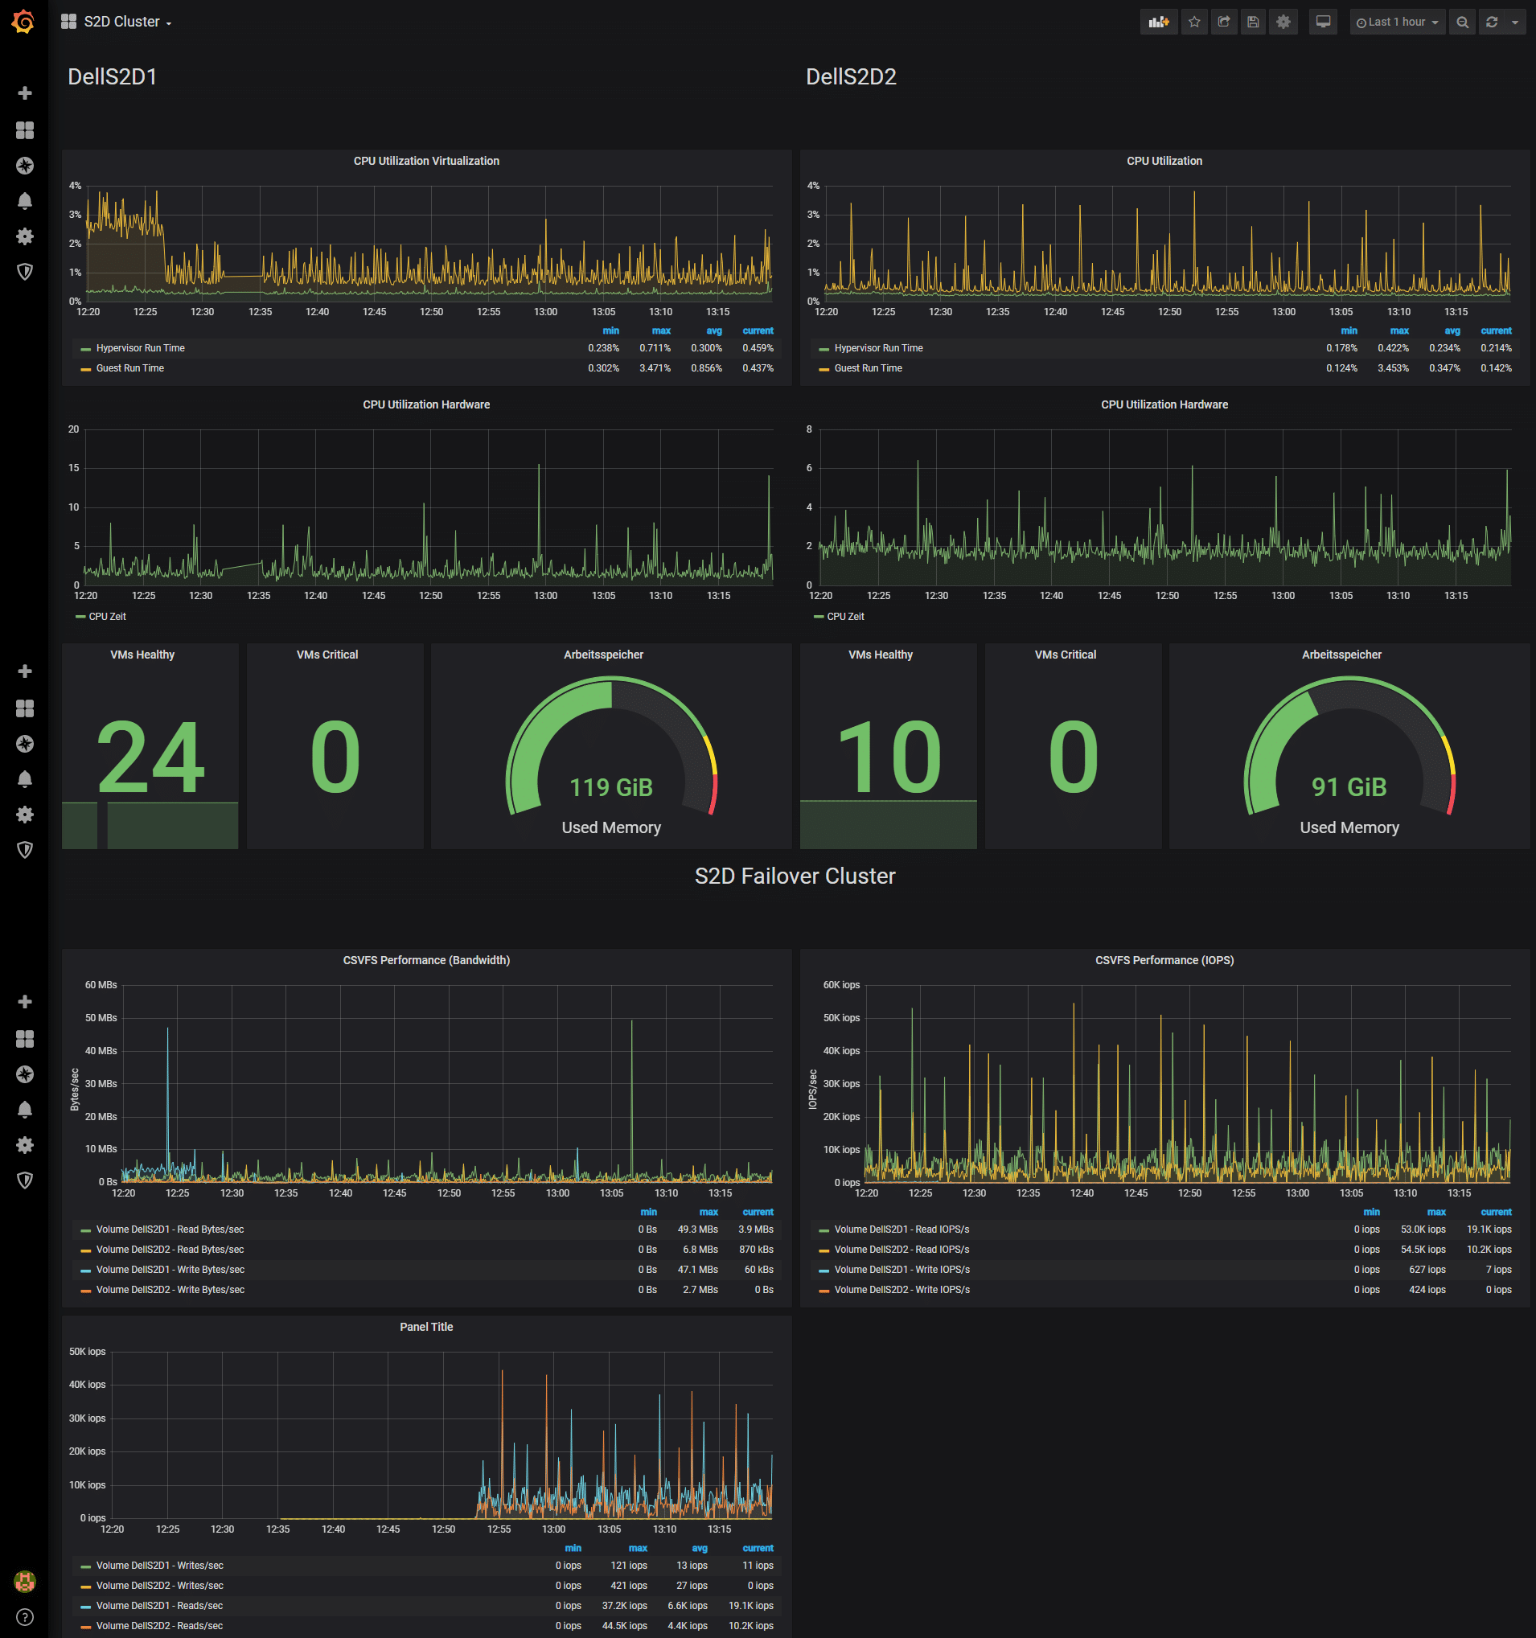Cycle view mode with the monitor icon
Screen dimensions: 1536x1638
pyautogui.click(x=1323, y=23)
